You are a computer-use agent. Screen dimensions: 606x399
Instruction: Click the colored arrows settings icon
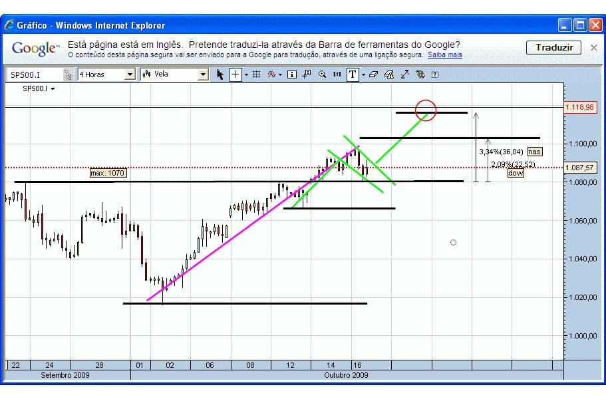pos(420,74)
